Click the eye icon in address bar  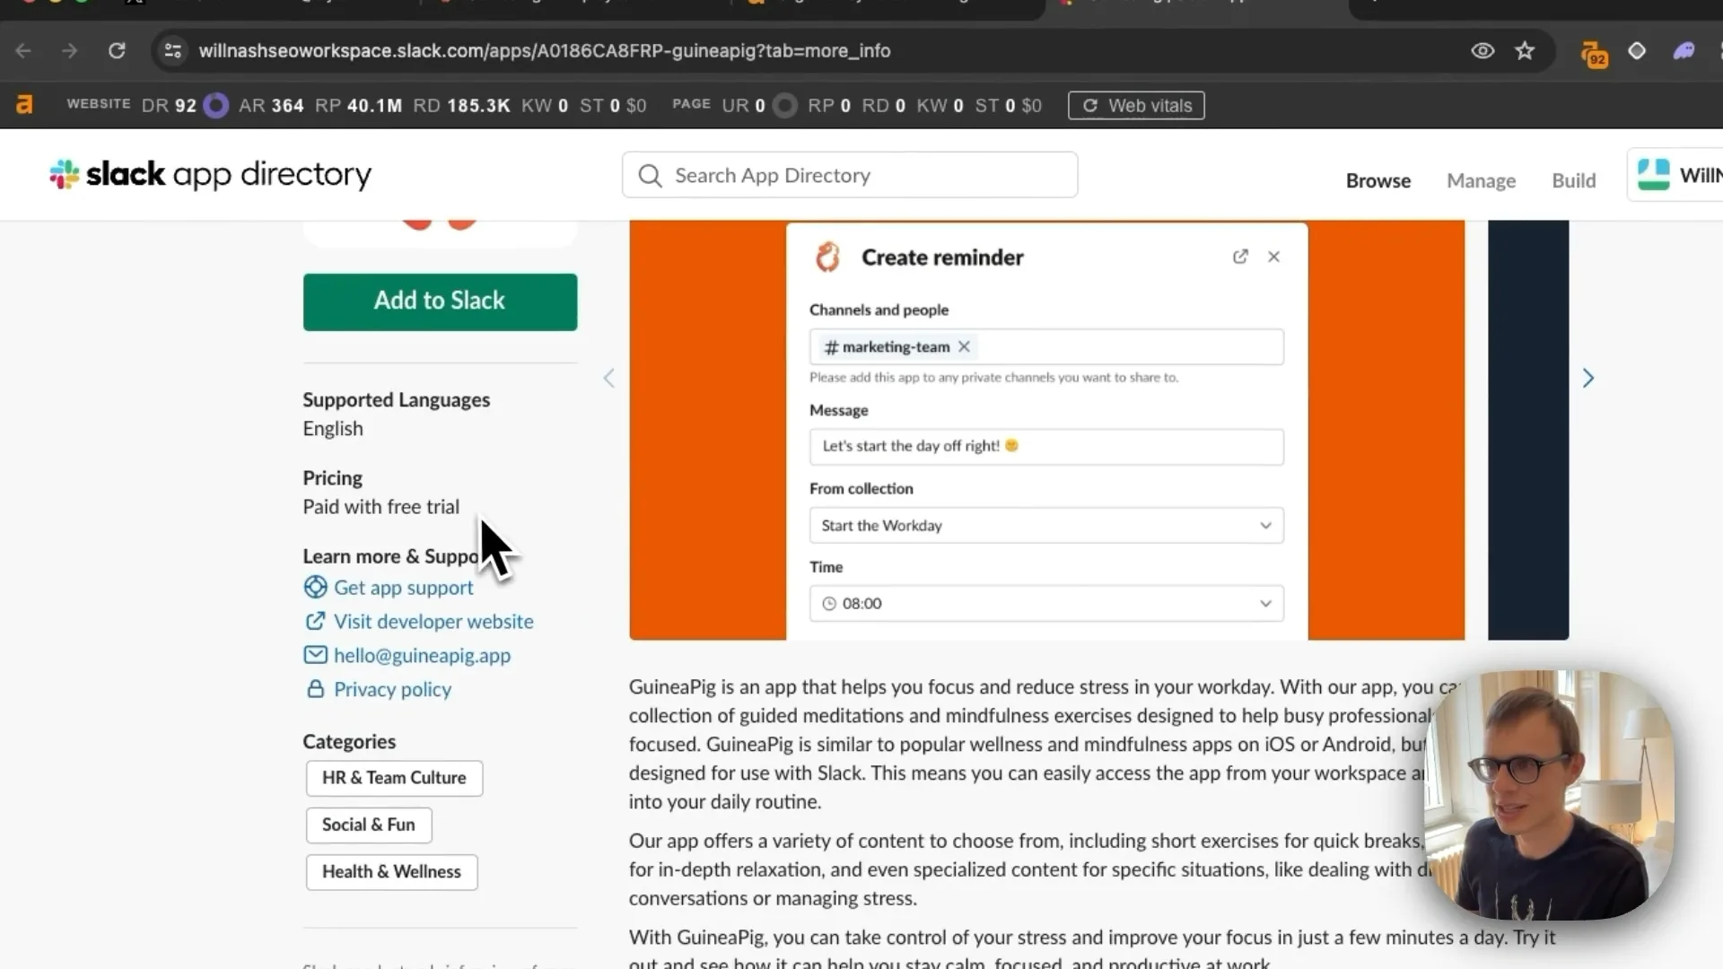[x=1482, y=51]
